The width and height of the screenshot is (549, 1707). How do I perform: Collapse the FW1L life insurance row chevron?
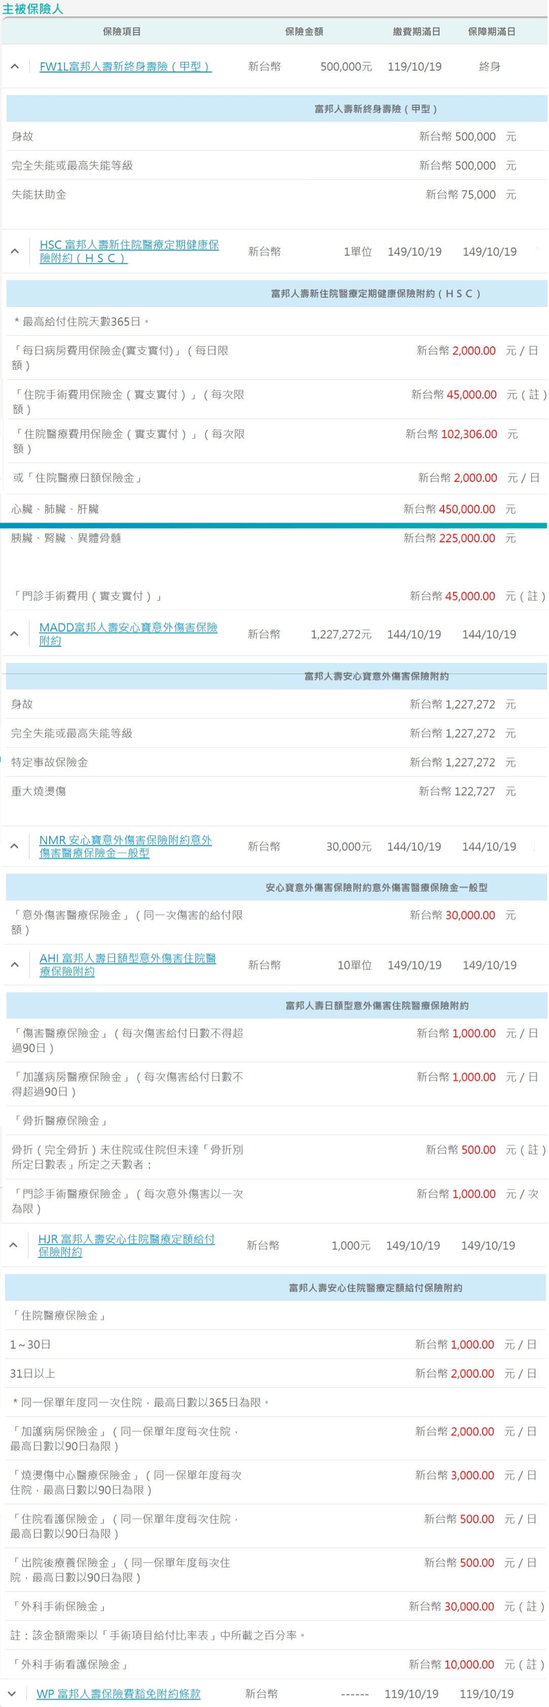click(x=15, y=66)
